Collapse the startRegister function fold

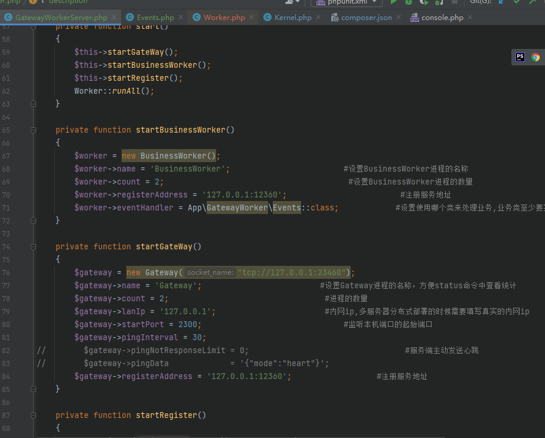(x=34, y=415)
